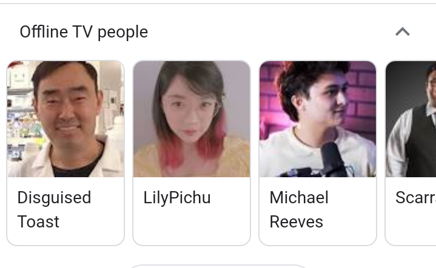Click blank area below LilyPichu name in card
The height and width of the screenshot is (268, 436).
coord(192,224)
